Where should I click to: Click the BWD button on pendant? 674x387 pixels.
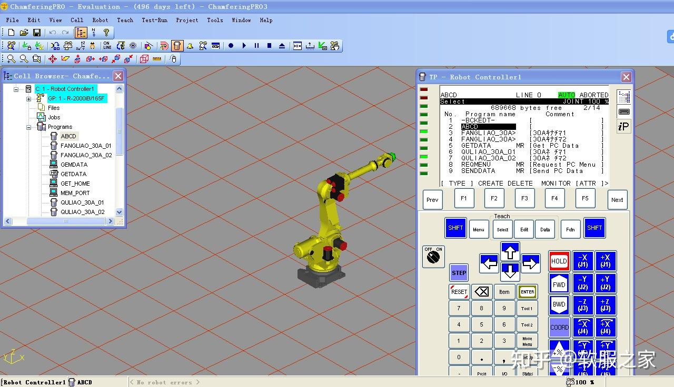559,304
